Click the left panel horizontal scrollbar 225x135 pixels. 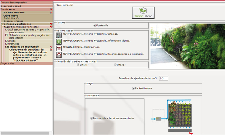25,133
